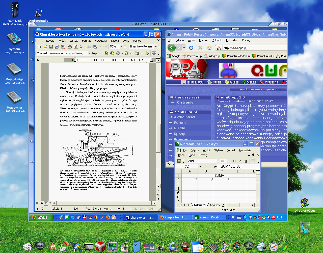This screenshot has width=323, height=253.
Task: Reload the page in Firefox
Action: 191,47
